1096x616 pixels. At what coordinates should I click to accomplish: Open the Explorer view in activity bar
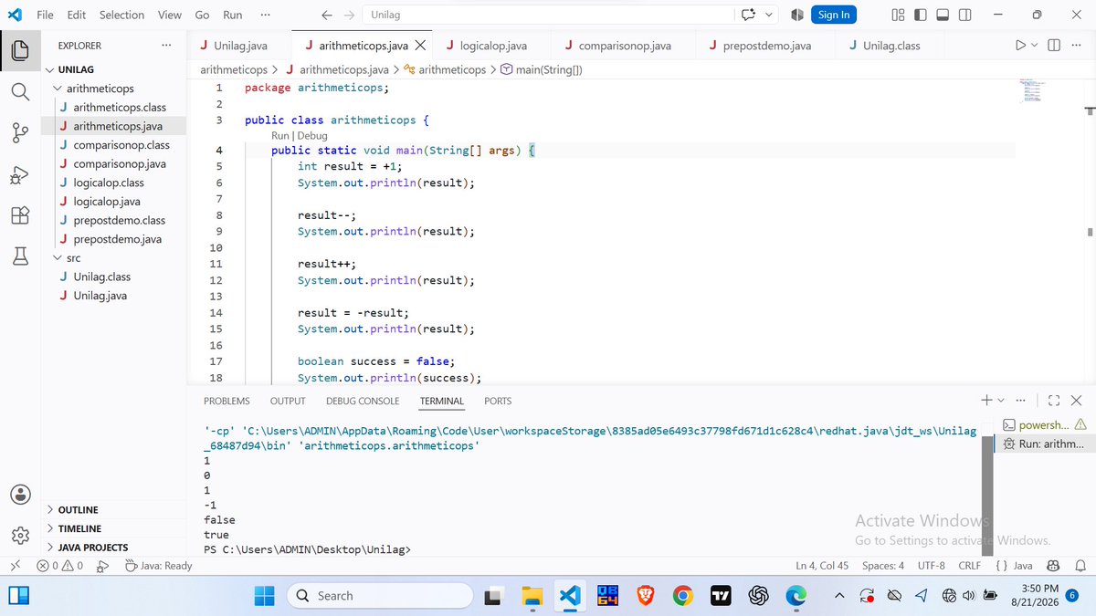20,50
